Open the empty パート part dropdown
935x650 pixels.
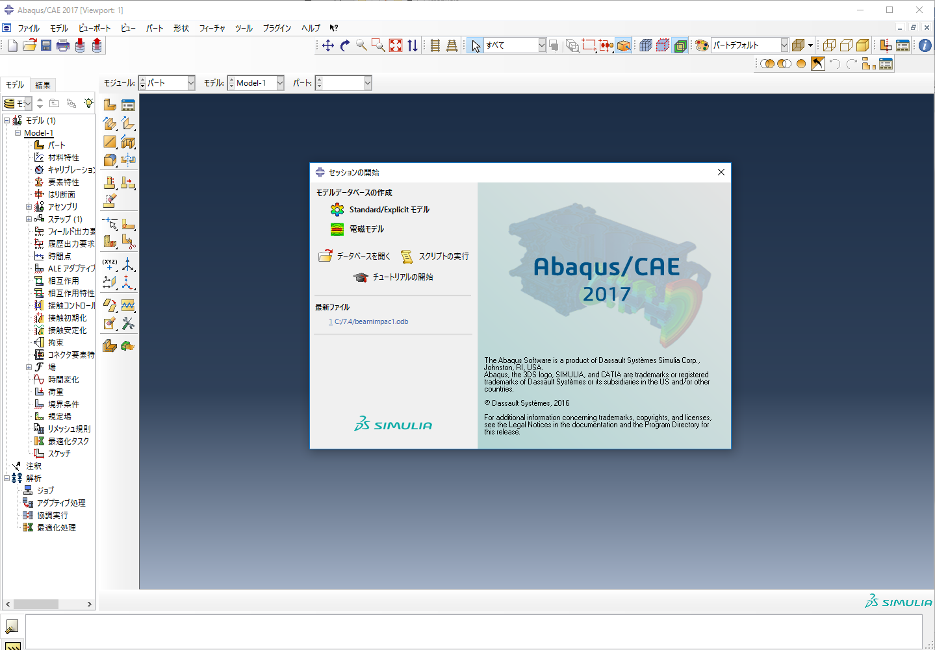[344, 83]
